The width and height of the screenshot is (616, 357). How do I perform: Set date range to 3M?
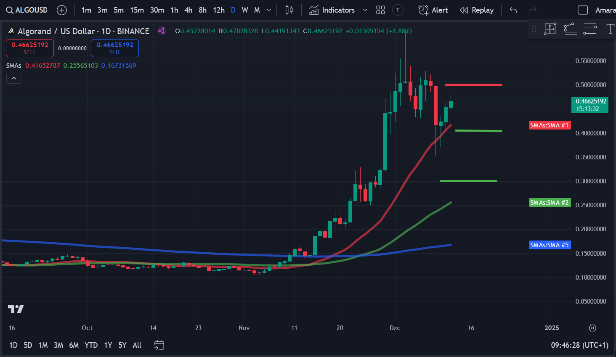(58, 345)
